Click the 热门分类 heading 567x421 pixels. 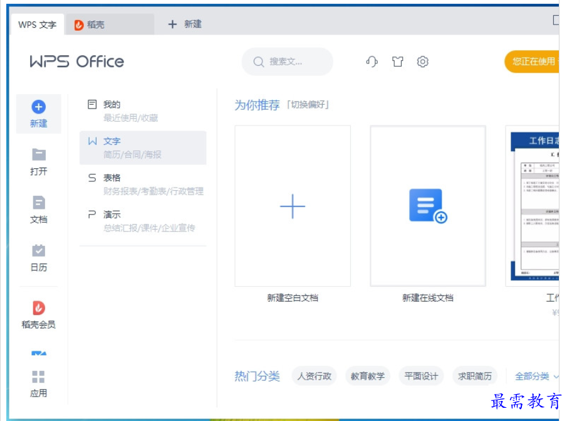[x=257, y=376]
